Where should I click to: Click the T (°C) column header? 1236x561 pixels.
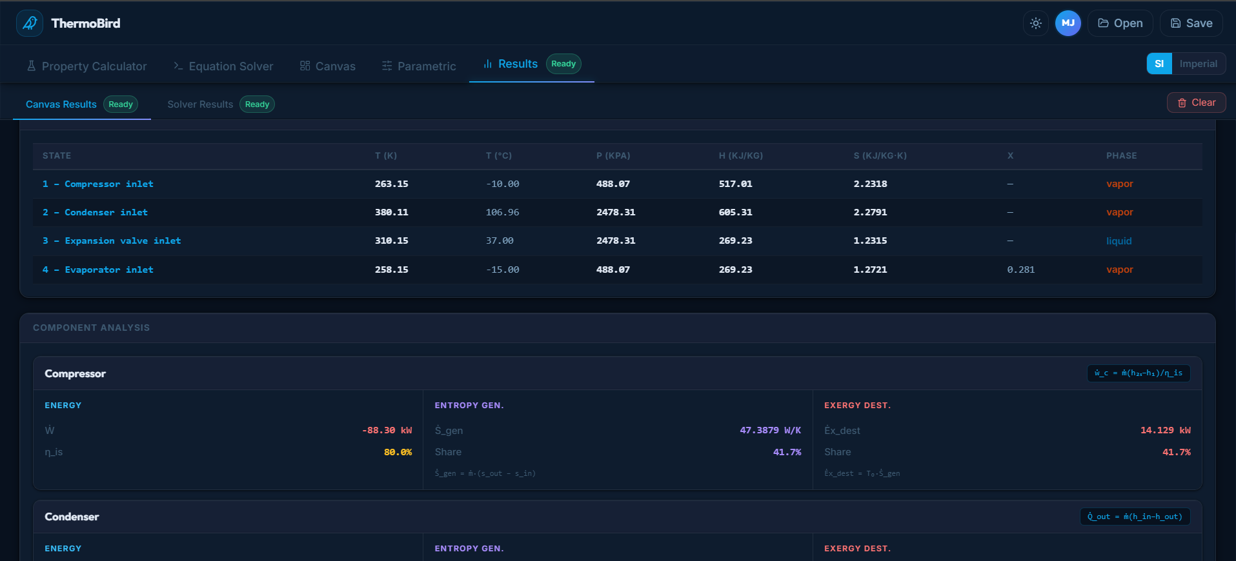(499, 155)
